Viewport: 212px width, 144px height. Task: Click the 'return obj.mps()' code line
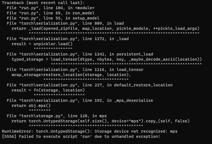pos(31,106)
